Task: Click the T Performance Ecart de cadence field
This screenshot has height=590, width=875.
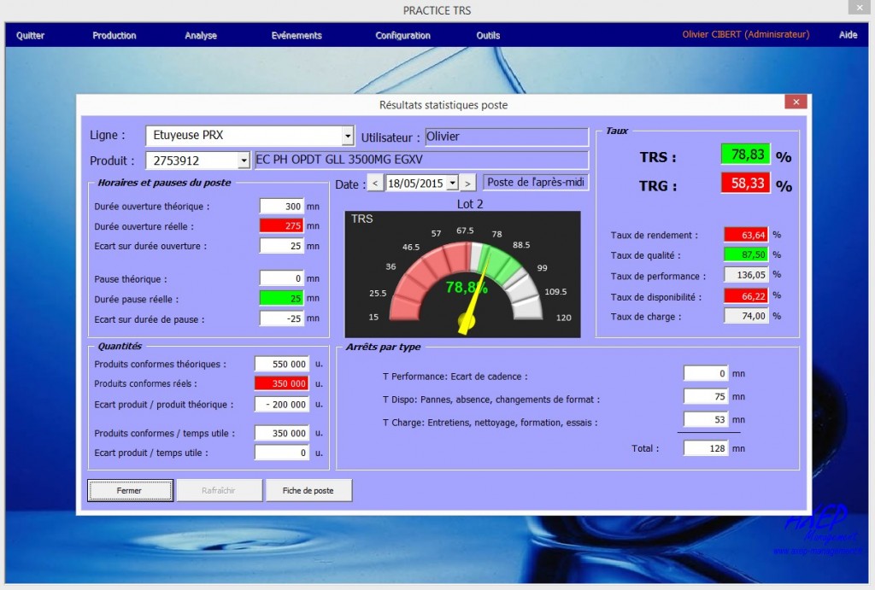Action: 706,373
